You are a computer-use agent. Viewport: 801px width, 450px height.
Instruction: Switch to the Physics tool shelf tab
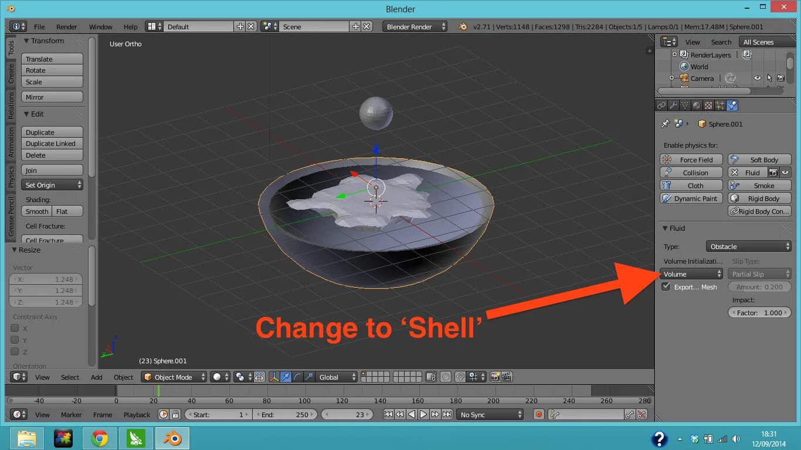11,176
